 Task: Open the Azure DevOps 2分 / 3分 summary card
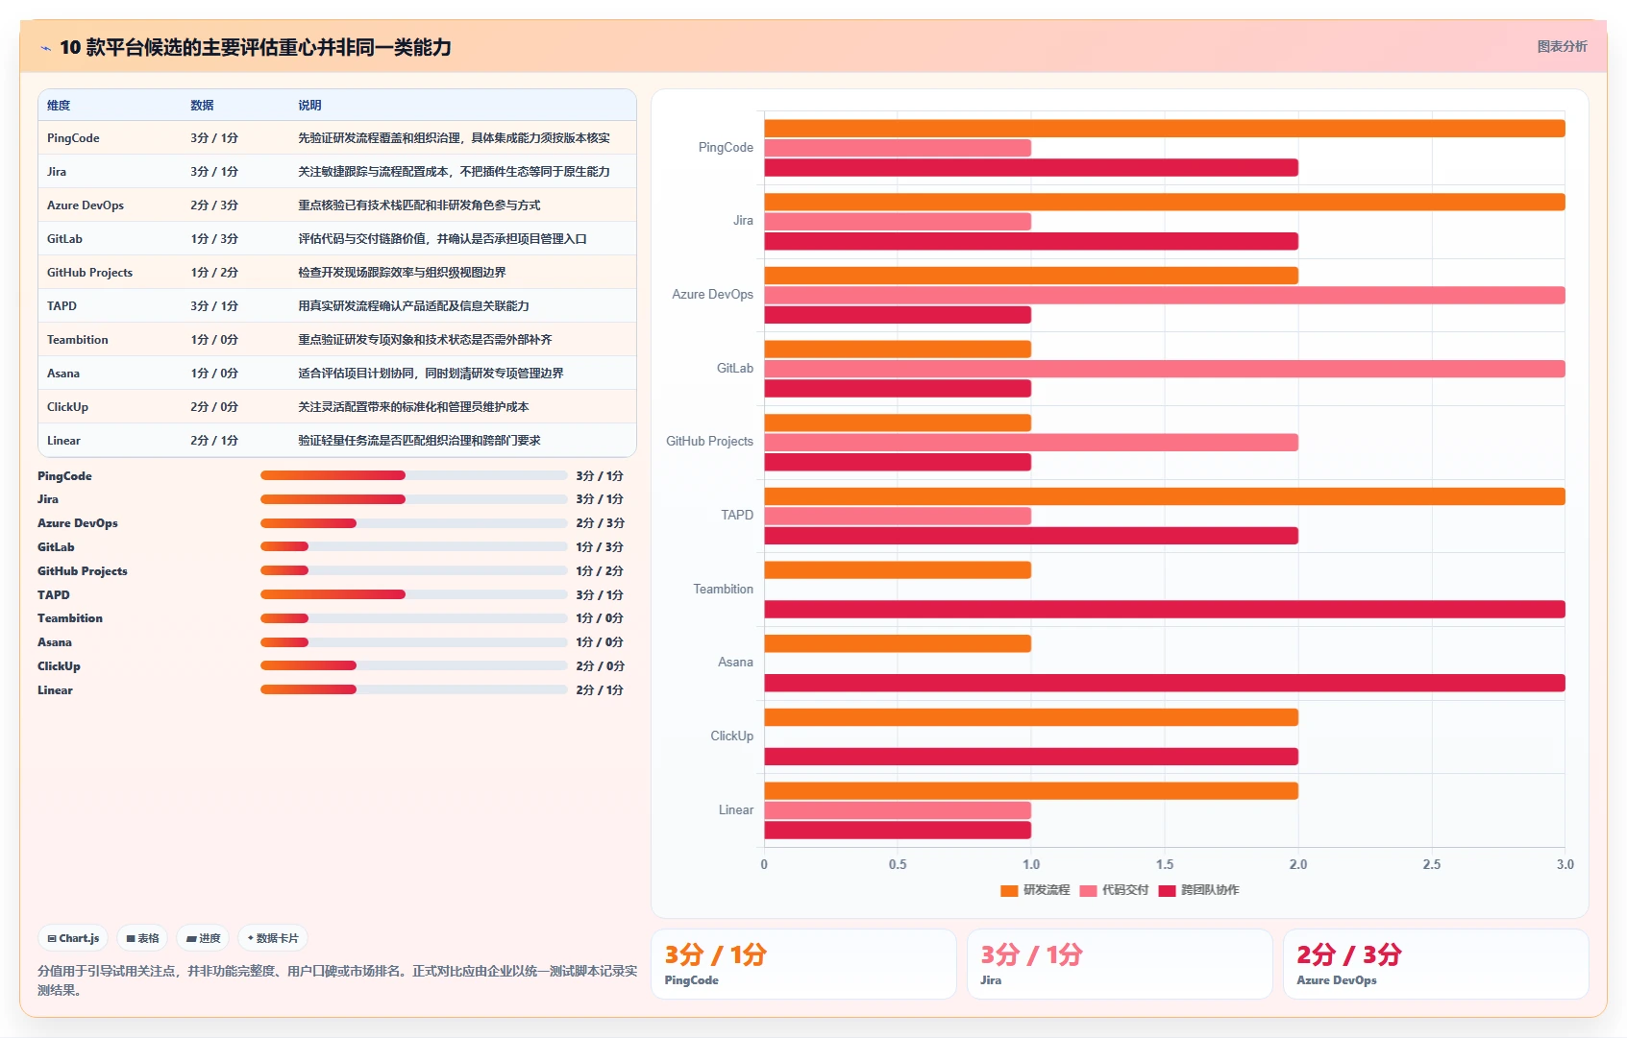coord(1436,964)
